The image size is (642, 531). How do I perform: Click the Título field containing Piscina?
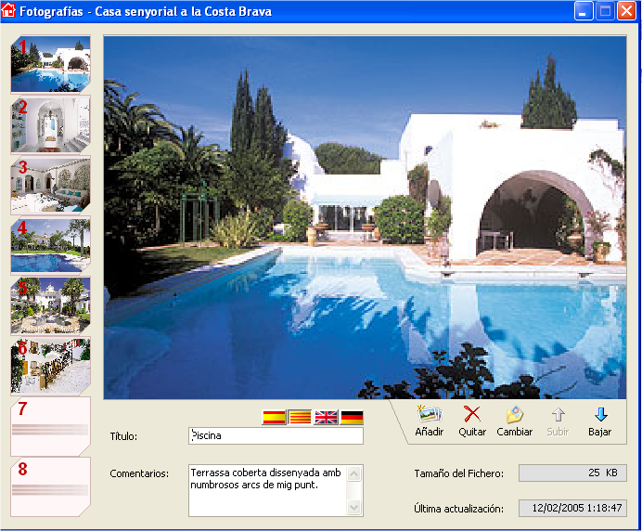(276, 435)
